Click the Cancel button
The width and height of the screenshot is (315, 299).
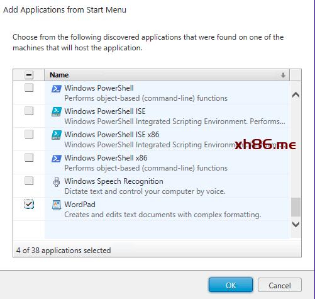tap(280, 285)
